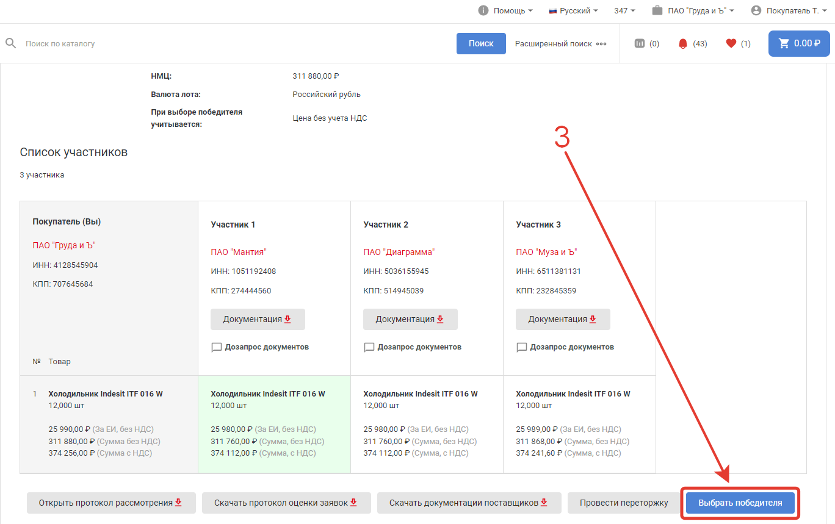Expand the 347 dropdown in top bar

[x=624, y=10]
